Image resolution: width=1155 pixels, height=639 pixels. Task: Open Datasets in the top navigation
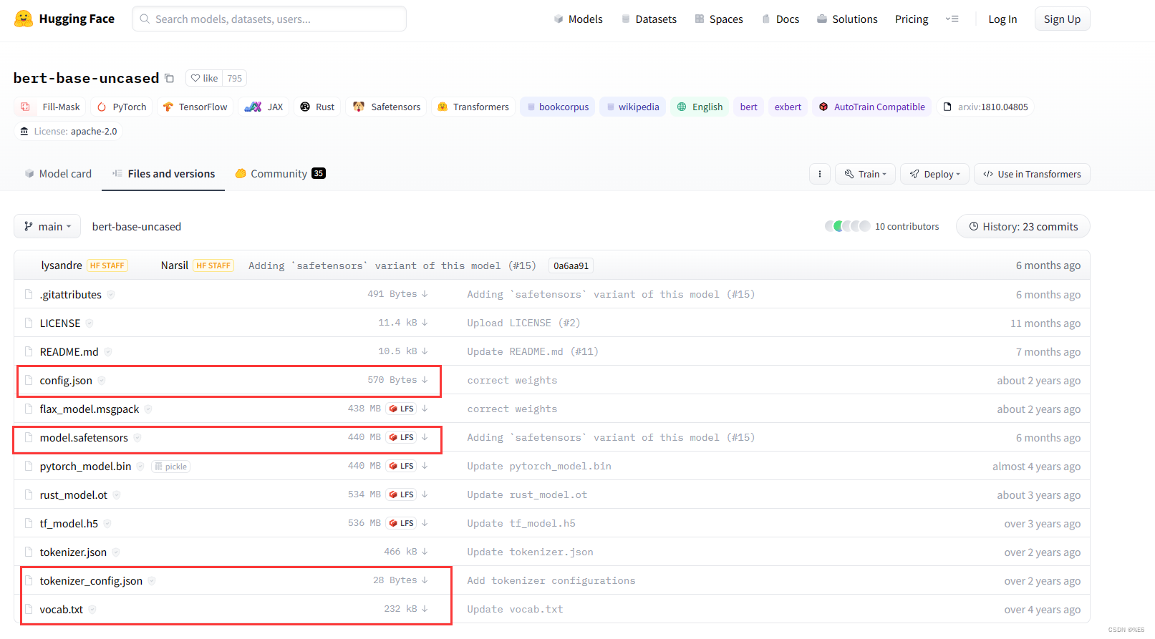pos(649,19)
